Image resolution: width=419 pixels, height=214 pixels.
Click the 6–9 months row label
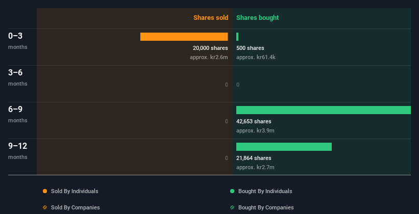[x=18, y=114]
